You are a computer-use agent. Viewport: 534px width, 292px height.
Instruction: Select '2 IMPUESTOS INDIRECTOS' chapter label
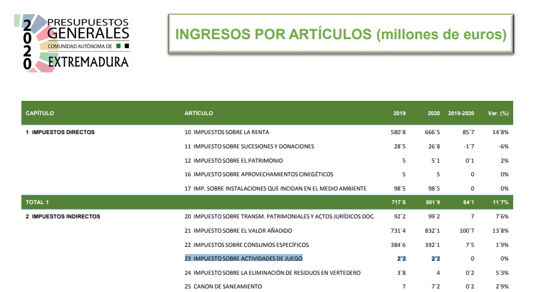[x=62, y=217]
